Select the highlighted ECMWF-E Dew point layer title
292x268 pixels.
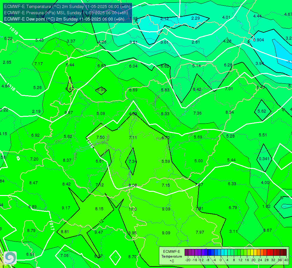[x=64, y=19]
